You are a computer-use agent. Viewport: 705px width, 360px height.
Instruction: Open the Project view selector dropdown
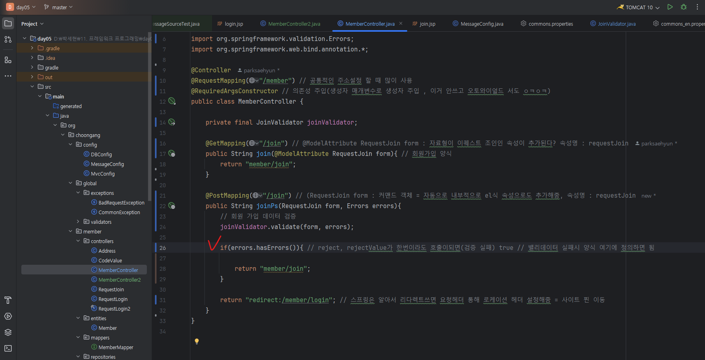click(32, 24)
